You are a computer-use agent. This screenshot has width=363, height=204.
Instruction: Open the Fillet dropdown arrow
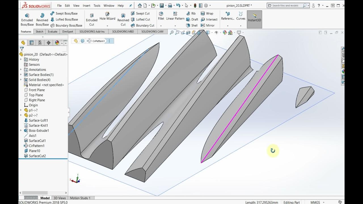click(161, 26)
